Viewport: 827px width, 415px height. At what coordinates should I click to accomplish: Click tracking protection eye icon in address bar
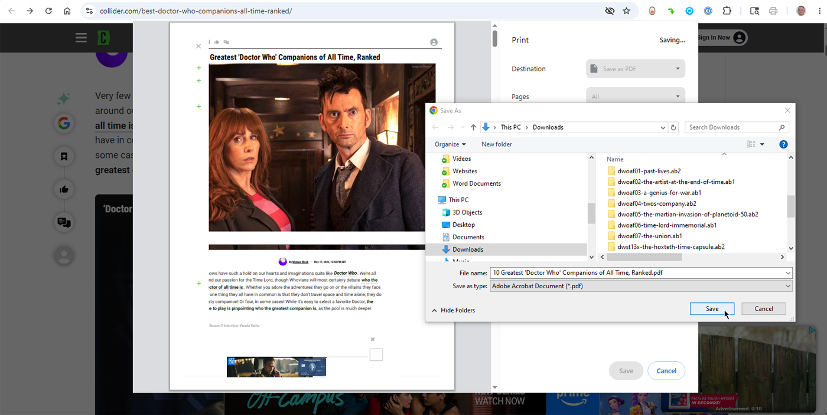click(x=610, y=11)
